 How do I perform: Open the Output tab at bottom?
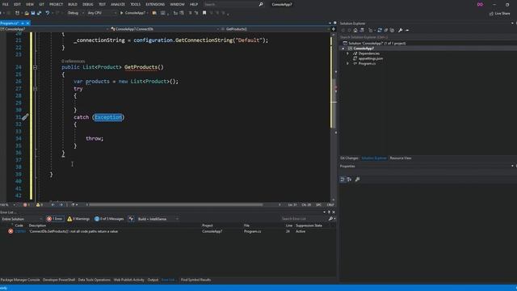pyautogui.click(x=153, y=280)
